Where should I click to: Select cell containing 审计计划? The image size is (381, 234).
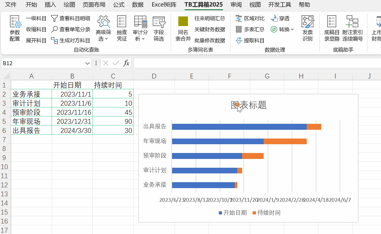click(x=31, y=103)
